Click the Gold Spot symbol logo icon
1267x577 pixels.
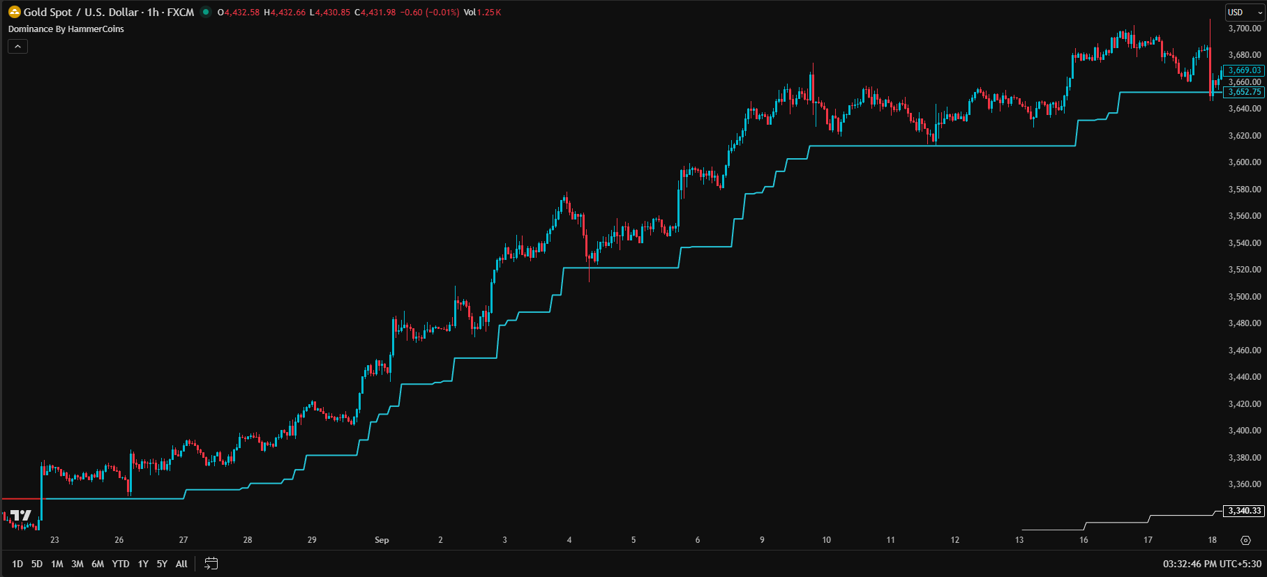(14, 12)
